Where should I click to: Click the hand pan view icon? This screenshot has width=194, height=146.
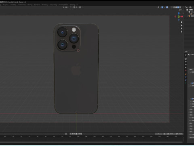[181, 25]
